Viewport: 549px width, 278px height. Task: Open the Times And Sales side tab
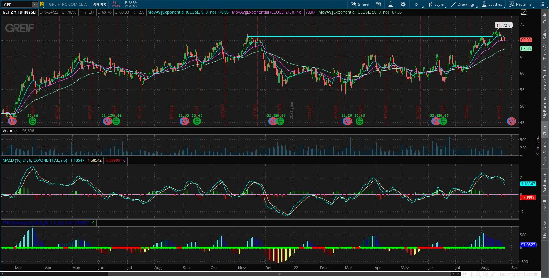[x=545, y=44]
